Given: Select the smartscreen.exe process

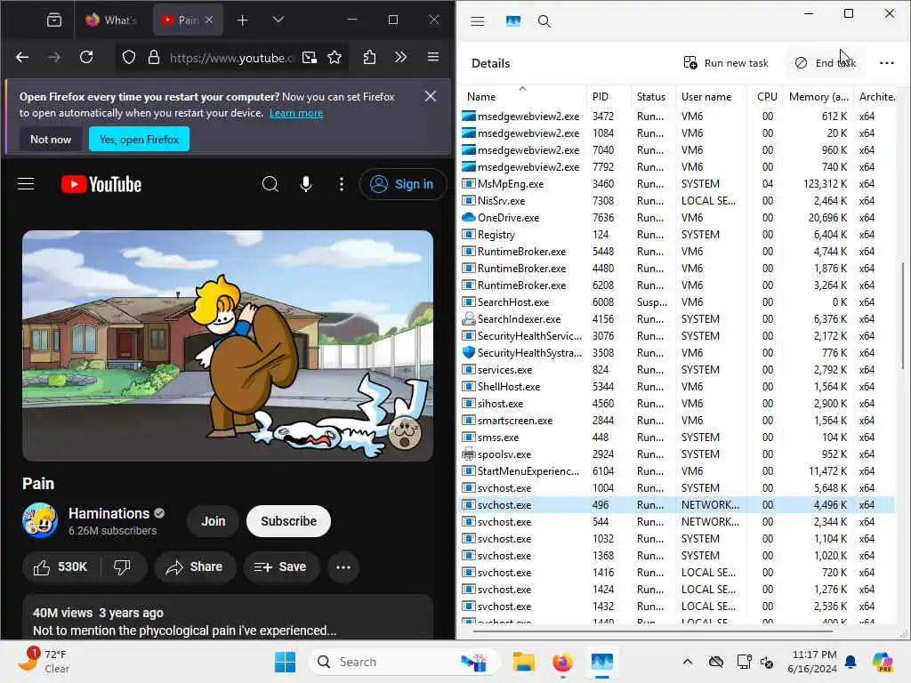Looking at the screenshot, I should 677,421.
